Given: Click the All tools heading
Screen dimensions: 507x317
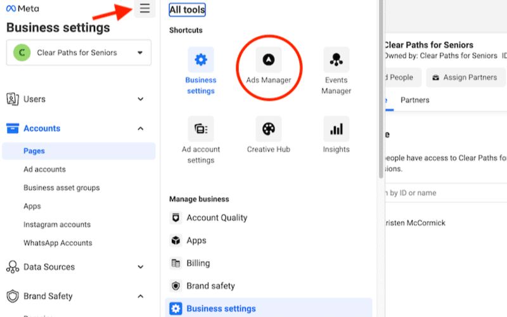Looking at the screenshot, I should [187, 10].
